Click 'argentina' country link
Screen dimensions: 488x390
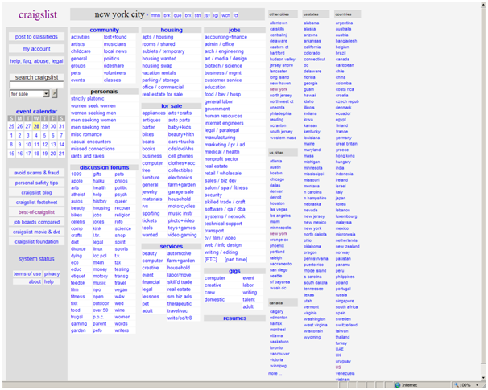[344, 23]
